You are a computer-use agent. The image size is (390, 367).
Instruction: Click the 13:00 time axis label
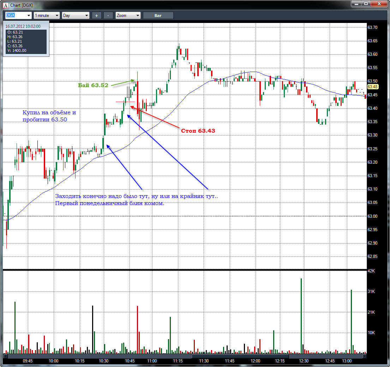[347, 361]
